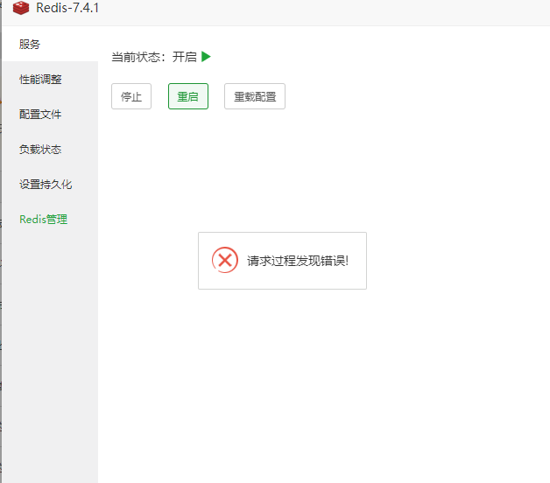
Task: Open the 服务 tab
Action: pos(50,44)
